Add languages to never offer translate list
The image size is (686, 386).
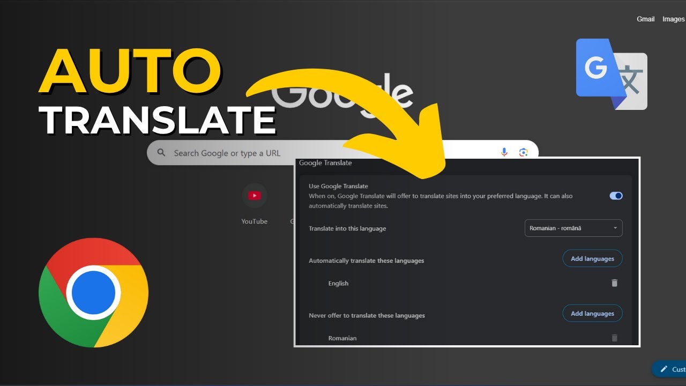[592, 313]
